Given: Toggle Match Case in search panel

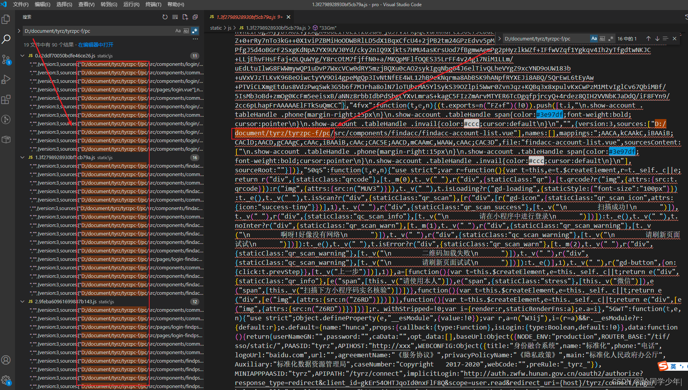Looking at the screenshot, I should (178, 31).
